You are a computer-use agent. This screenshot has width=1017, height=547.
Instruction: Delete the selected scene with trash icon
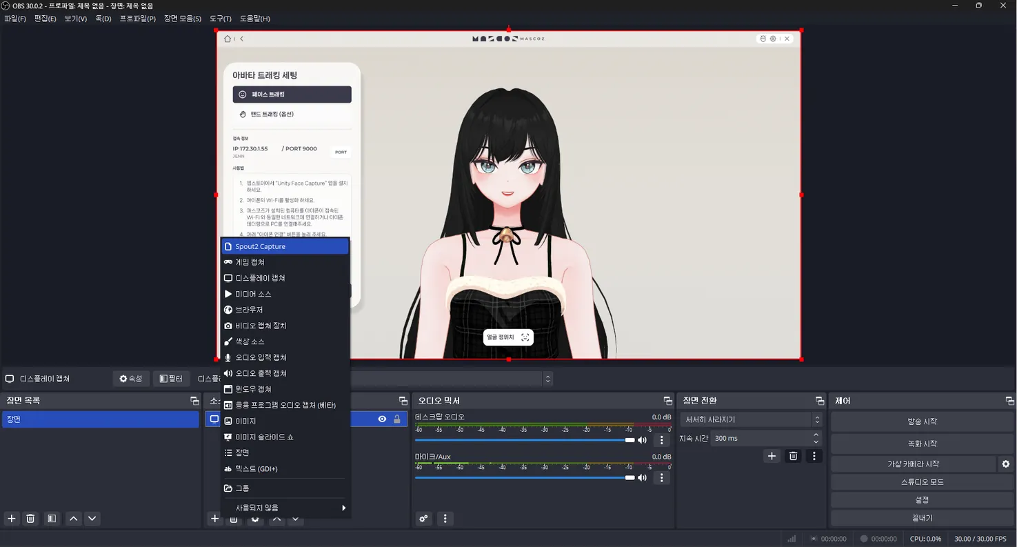pyautogui.click(x=30, y=519)
